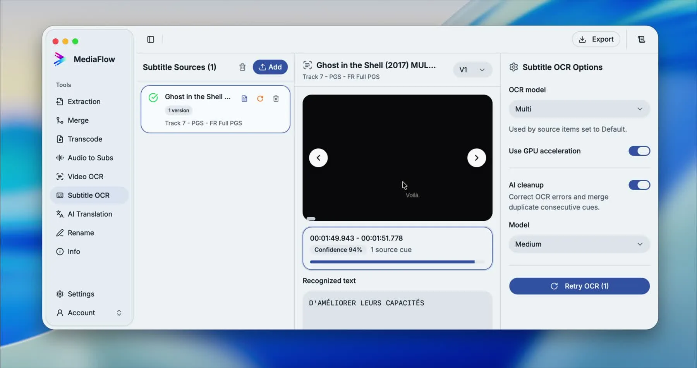Click the Subtitle OCR Options gear icon

pyautogui.click(x=514, y=67)
